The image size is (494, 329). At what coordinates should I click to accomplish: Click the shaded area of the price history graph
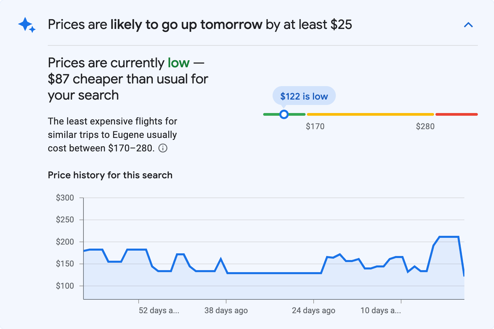click(x=236, y=286)
